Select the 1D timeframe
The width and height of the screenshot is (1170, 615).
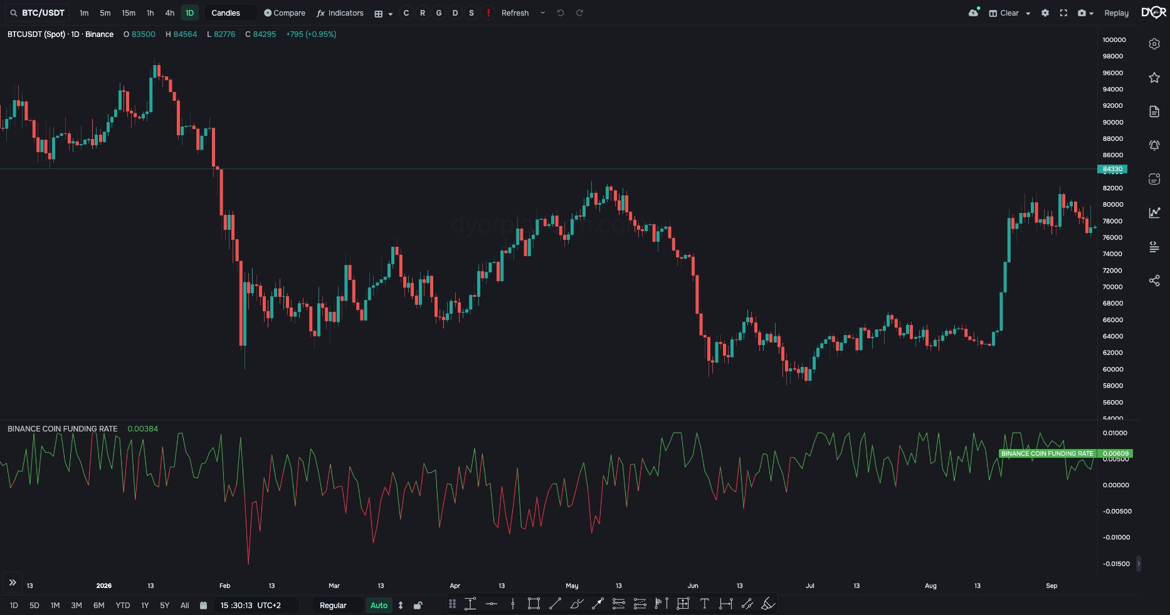pos(189,13)
